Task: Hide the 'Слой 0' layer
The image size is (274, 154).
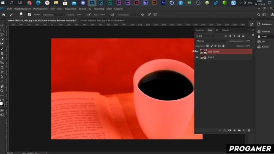Action: (197, 57)
